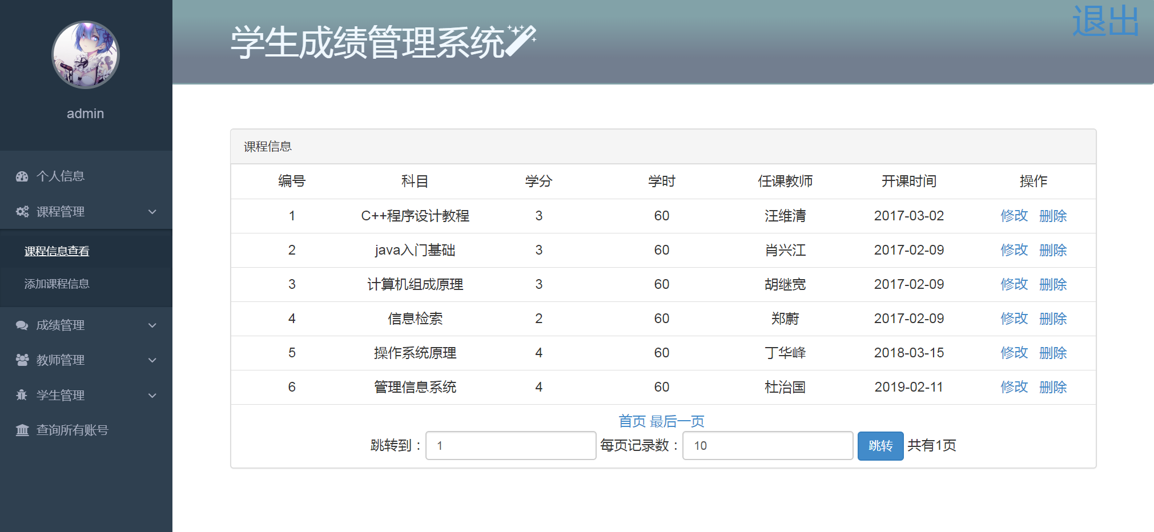Focus the 每页记录数 input field

[x=768, y=446]
